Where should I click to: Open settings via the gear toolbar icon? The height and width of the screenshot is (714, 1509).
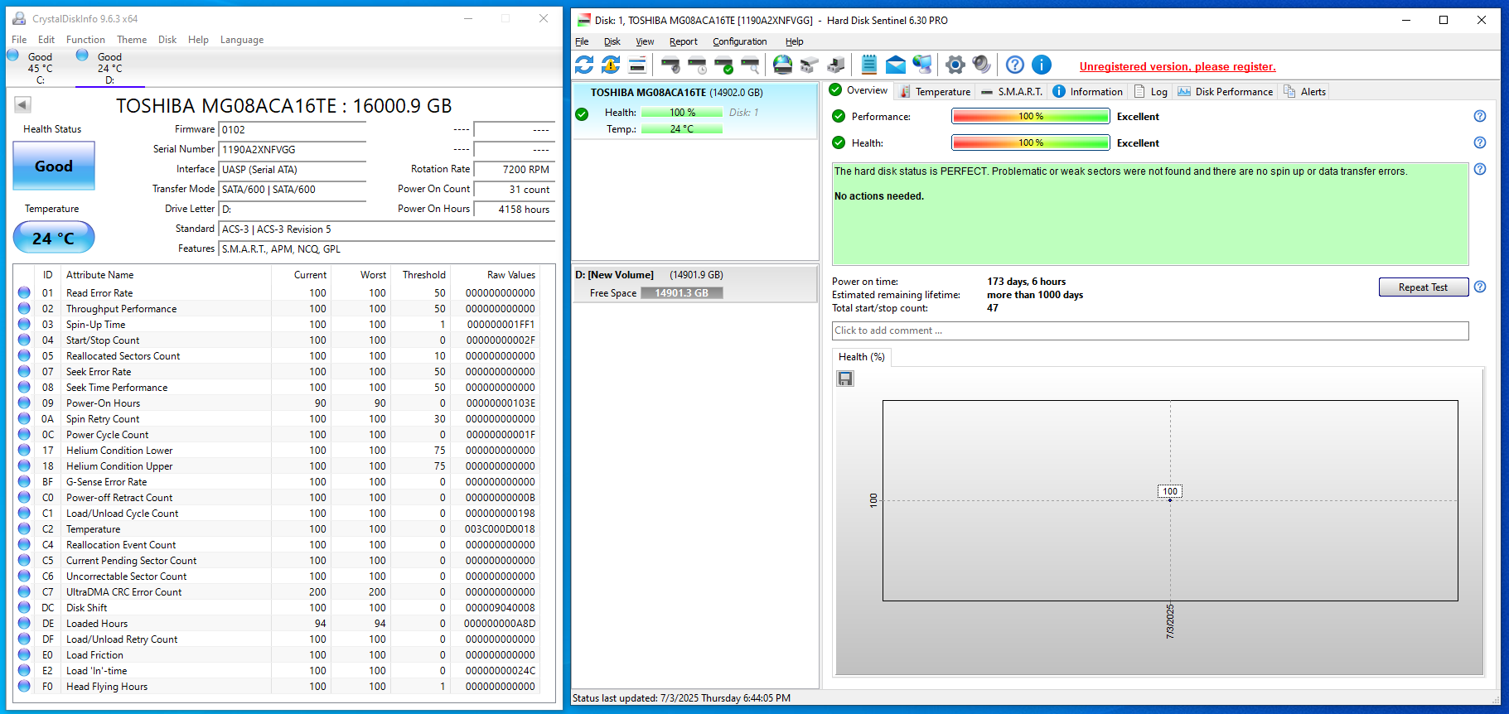click(x=955, y=65)
